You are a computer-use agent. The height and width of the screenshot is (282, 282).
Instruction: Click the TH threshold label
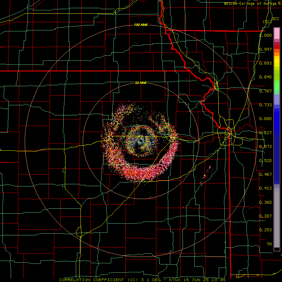269,244
